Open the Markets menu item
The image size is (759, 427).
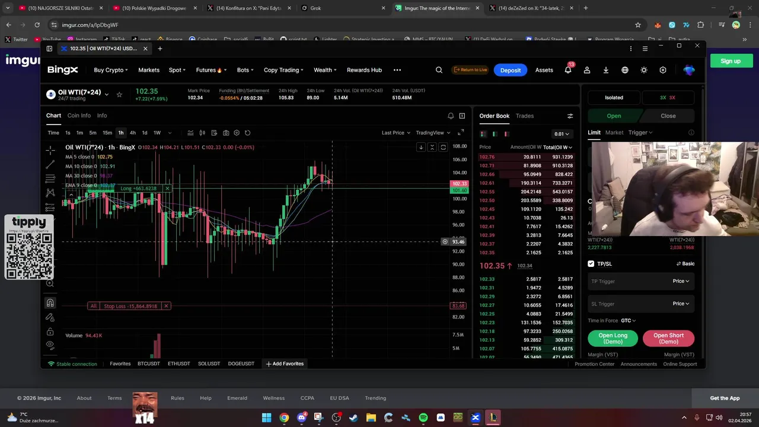pyautogui.click(x=149, y=70)
